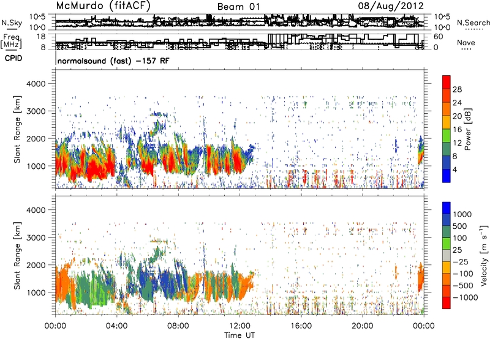Click the orange velocity patch near 12:30
Image resolution: width=490 pixels, height=339 pixels.
click(x=246, y=284)
